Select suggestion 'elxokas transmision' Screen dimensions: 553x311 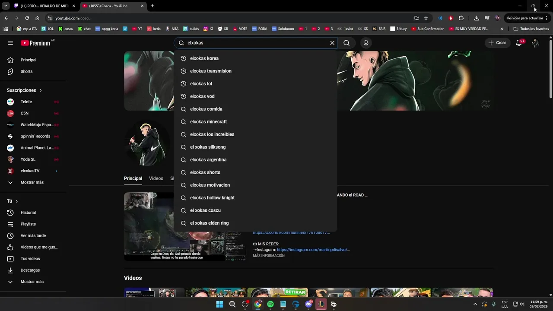255,71
